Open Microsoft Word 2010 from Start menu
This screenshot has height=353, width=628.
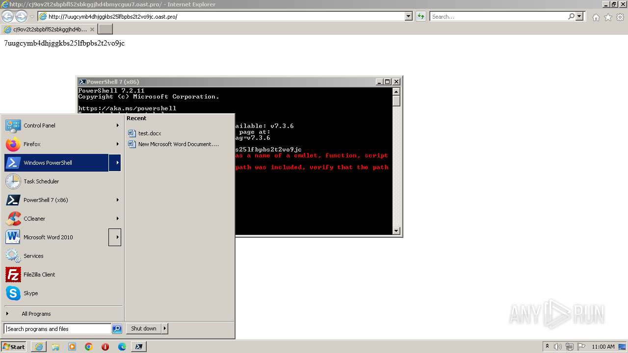(56, 237)
